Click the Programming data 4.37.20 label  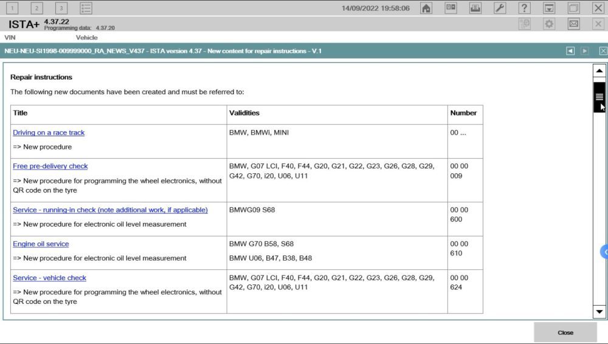point(80,28)
